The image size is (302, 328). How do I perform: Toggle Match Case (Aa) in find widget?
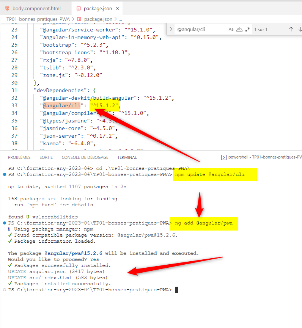pos(231,30)
